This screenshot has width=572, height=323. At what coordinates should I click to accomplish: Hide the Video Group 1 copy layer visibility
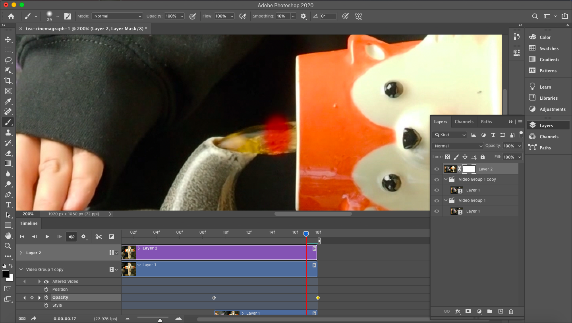(x=437, y=179)
